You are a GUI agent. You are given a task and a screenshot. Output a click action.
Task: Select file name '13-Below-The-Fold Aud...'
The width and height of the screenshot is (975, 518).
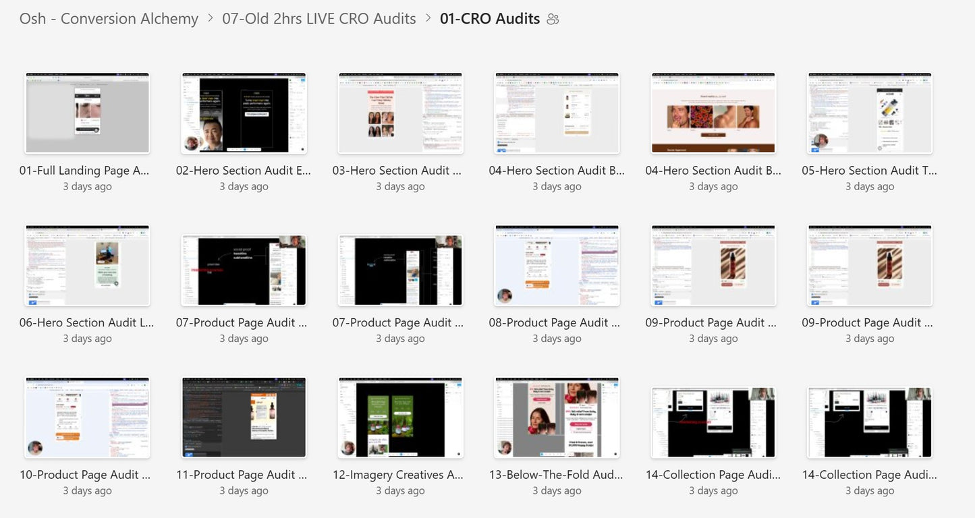[x=556, y=476]
